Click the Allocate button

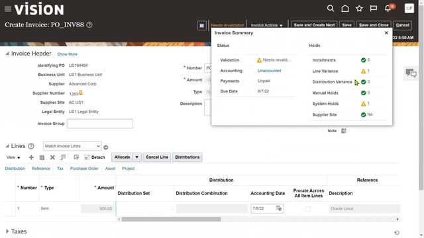pos(122,157)
